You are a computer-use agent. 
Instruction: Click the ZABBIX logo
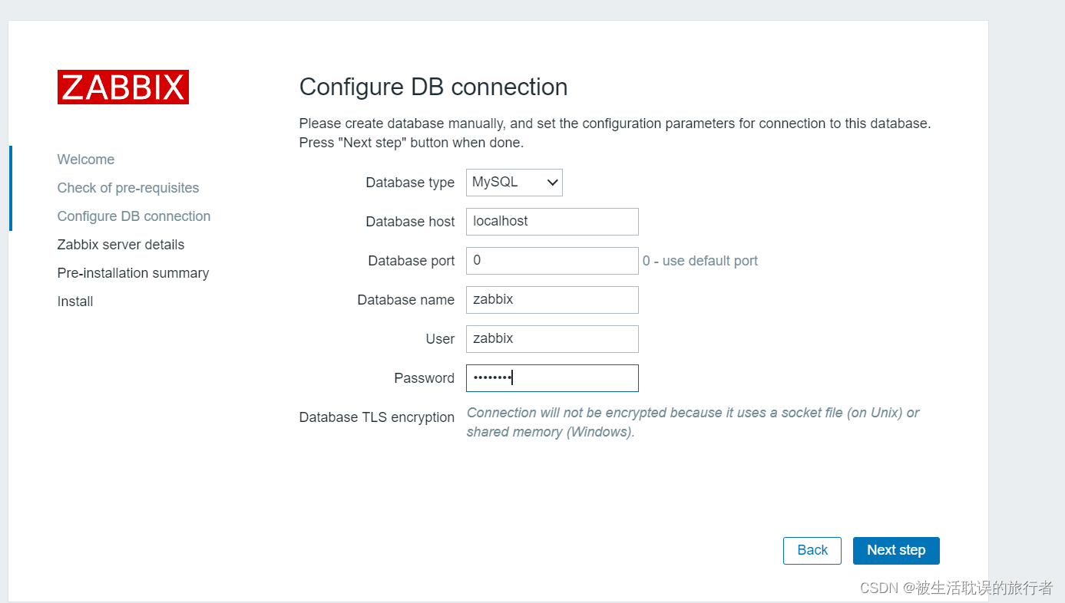coord(123,87)
